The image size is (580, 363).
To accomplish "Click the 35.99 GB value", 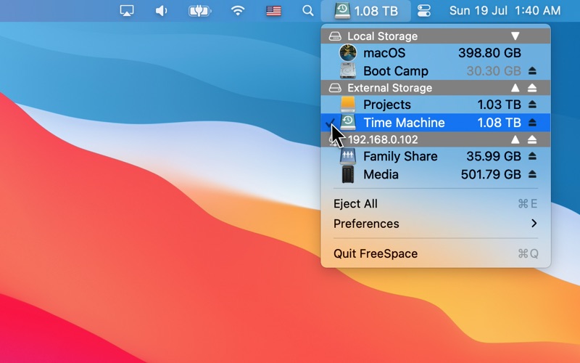I will tap(494, 156).
